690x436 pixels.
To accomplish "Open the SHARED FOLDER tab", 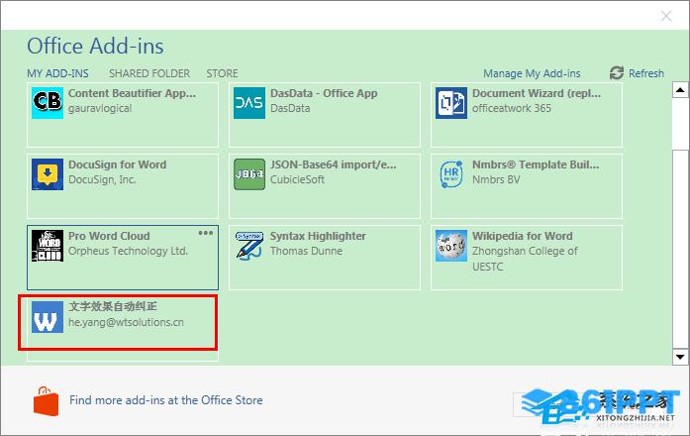I will [149, 73].
